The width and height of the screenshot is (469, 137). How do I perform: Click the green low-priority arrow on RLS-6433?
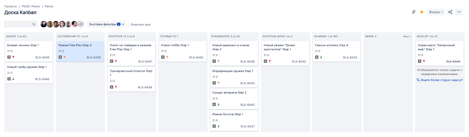click(321, 57)
